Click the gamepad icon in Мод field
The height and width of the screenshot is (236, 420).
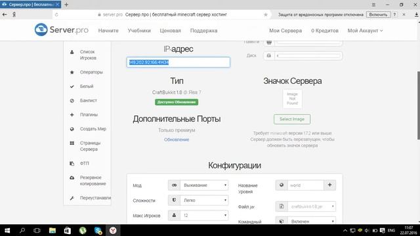click(x=174, y=185)
